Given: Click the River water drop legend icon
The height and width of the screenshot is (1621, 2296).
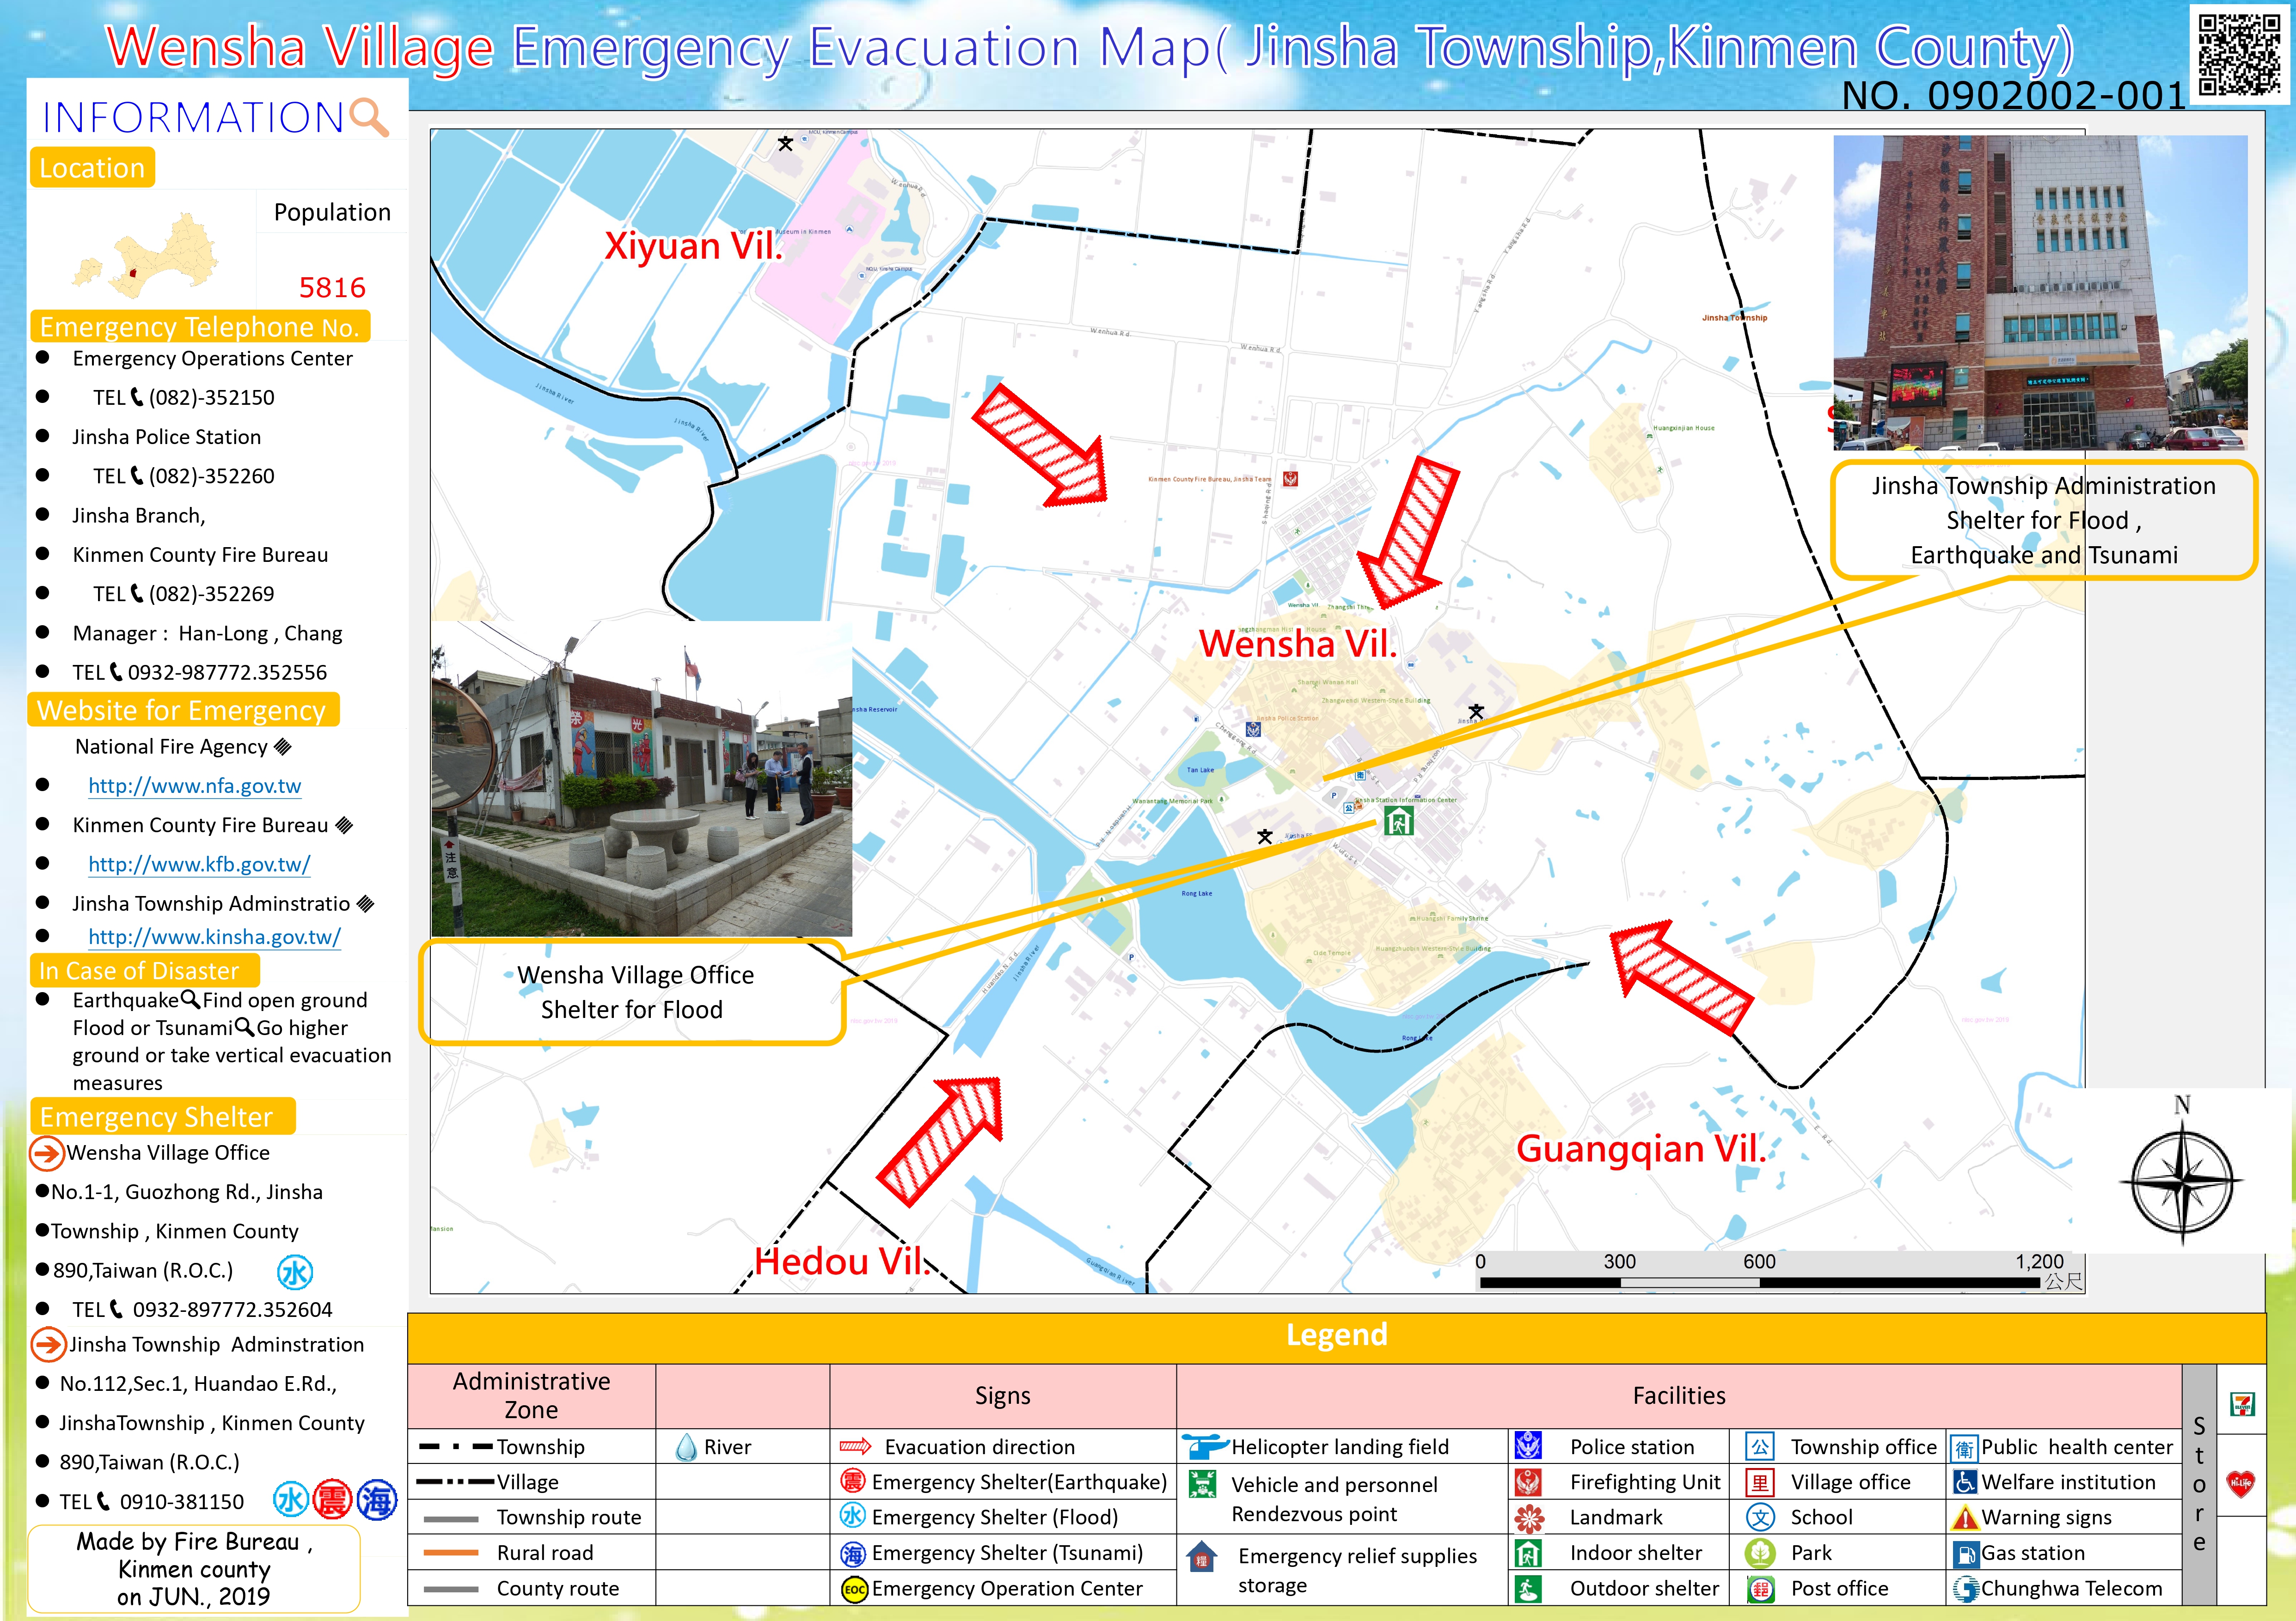Looking at the screenshot, I should point(686,1447).
